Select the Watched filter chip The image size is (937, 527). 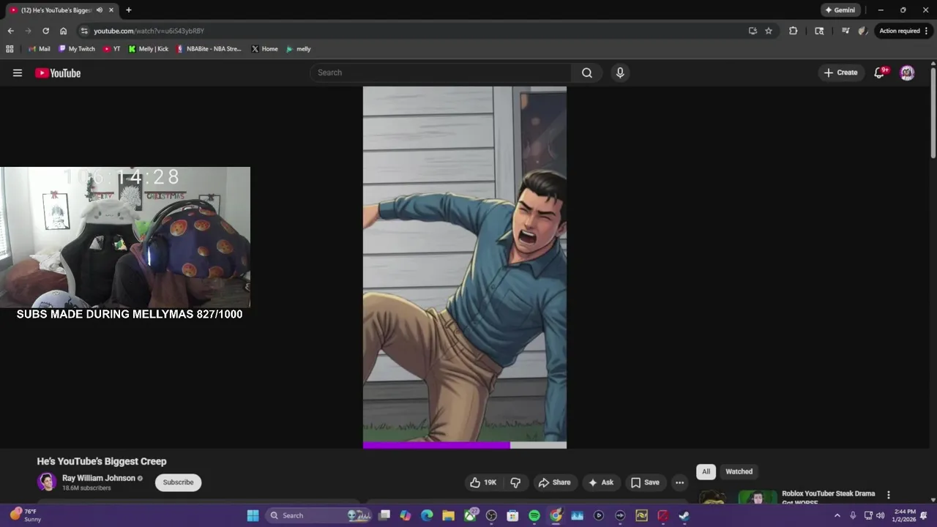739,471
